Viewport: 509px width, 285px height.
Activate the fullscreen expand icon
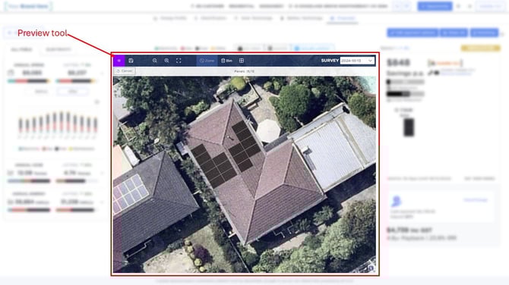179,61
